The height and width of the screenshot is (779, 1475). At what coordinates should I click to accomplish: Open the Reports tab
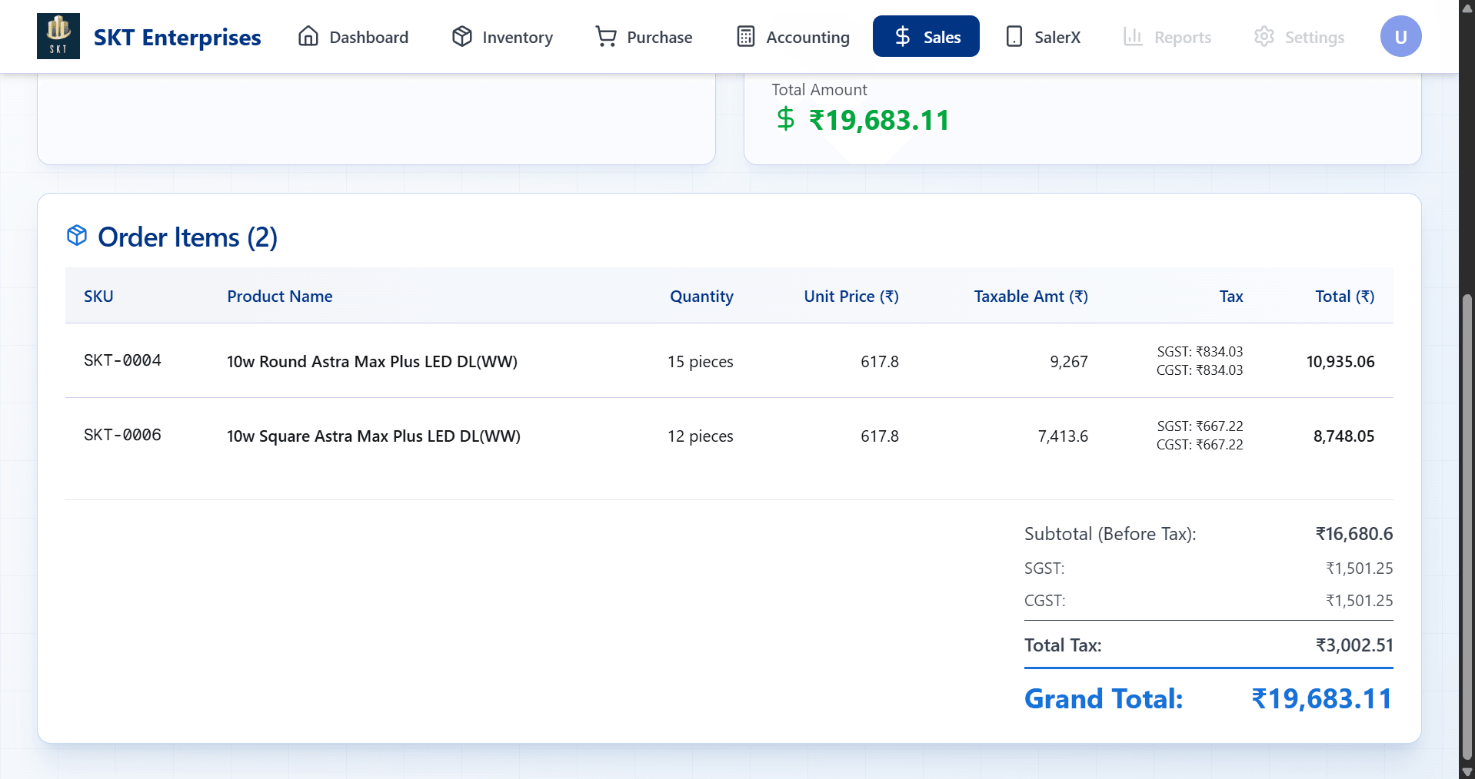point(1167,36)
